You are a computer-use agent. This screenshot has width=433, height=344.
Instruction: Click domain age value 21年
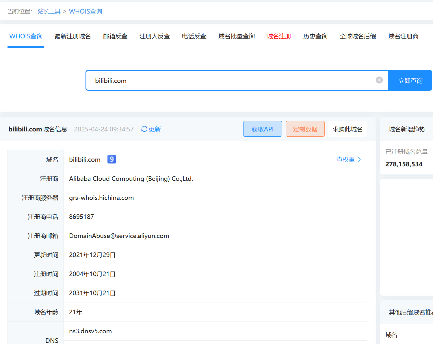[x=76, y=312]
